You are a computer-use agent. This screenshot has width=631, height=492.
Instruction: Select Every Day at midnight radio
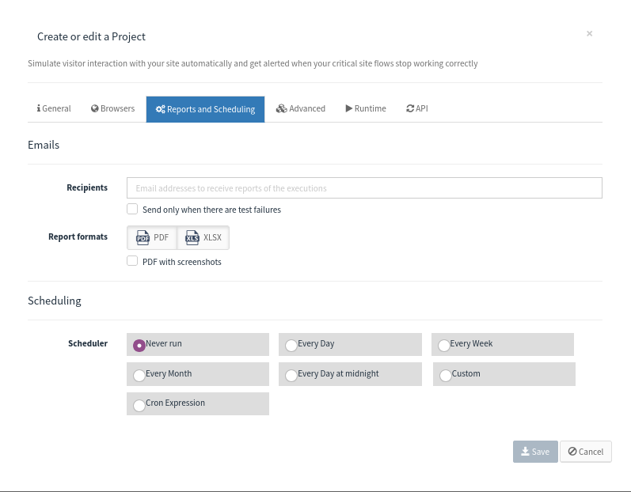pyautogui.click(x=291, y=376)
